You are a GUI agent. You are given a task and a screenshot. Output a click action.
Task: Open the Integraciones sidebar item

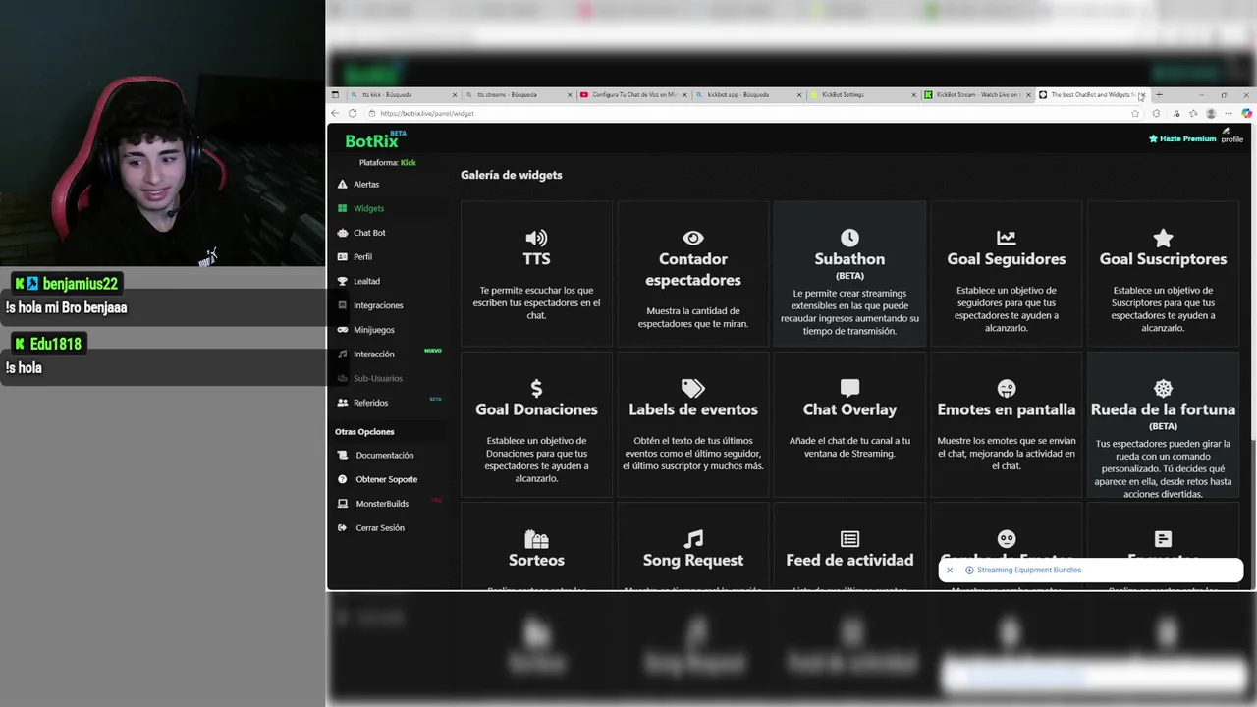[377, 305]
